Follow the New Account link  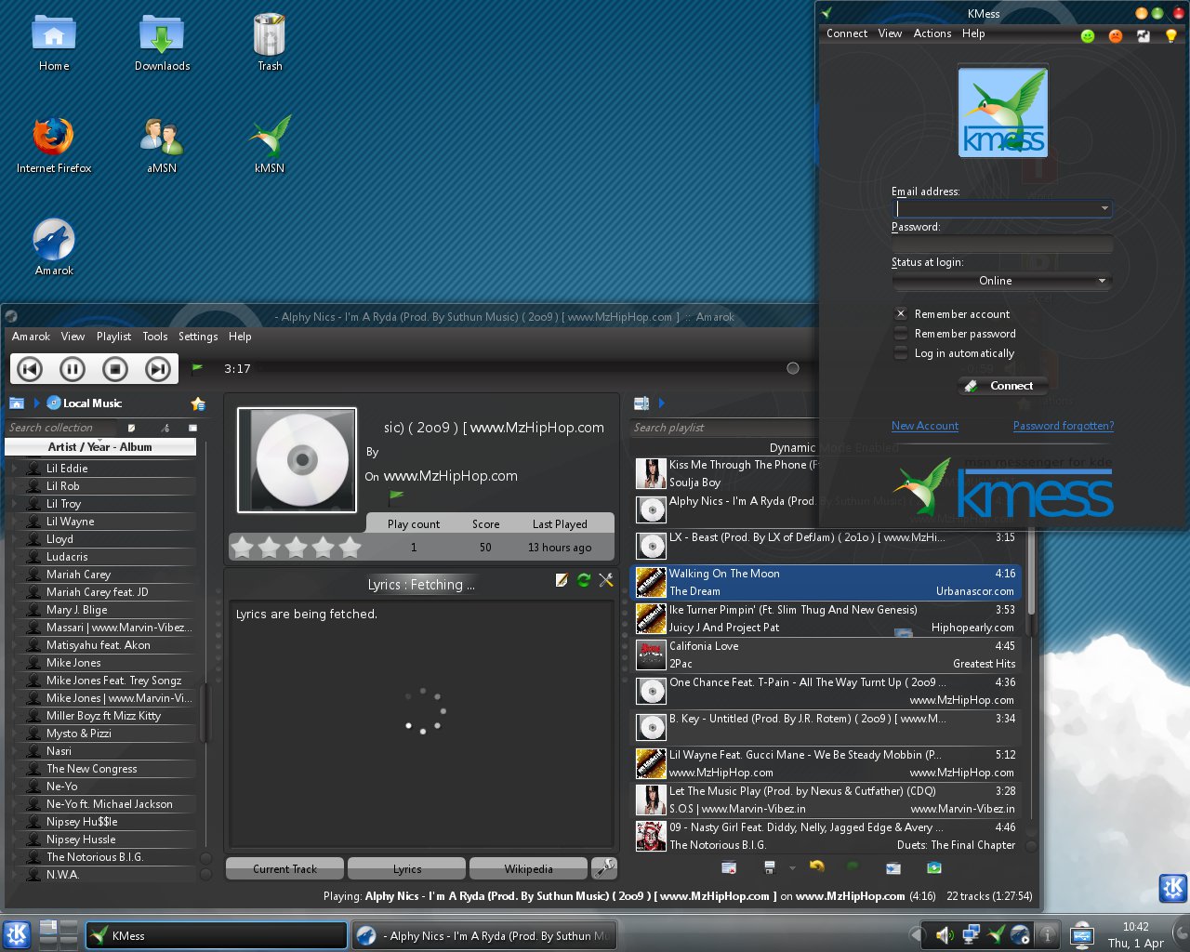pyautogui.click(x=925, y=426)
